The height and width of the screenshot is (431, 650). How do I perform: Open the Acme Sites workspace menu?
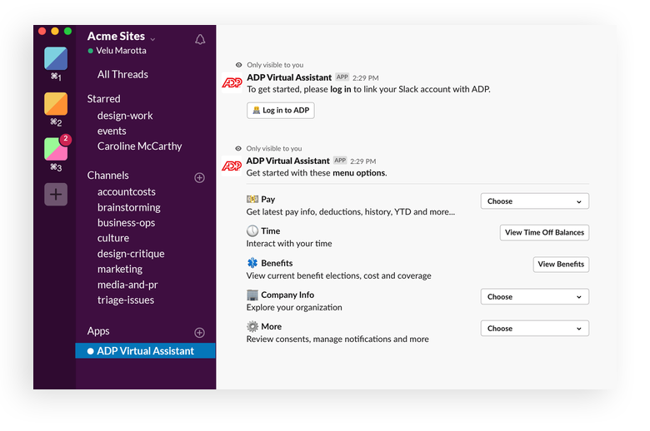coord(121,37)
